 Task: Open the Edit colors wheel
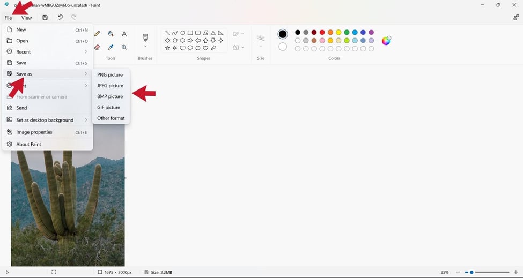coord(386,41)
